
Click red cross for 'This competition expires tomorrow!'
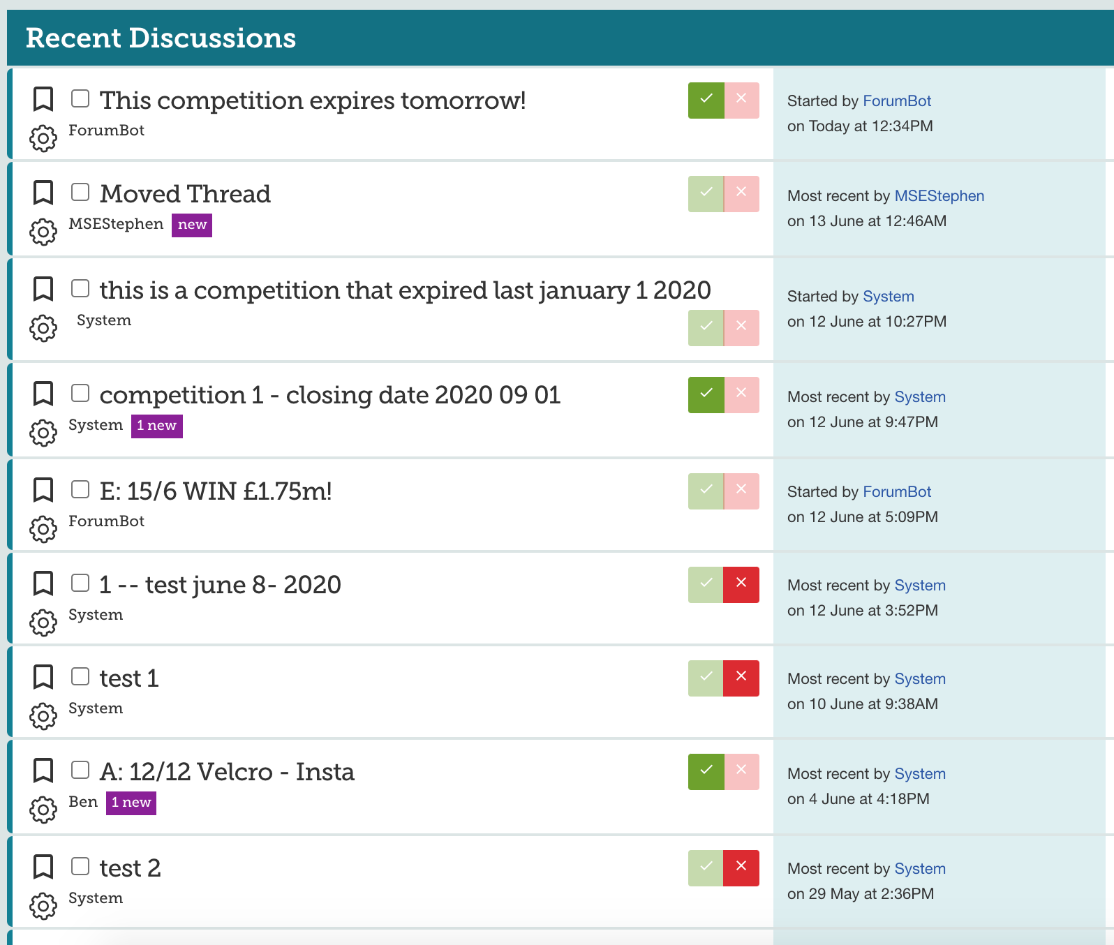point(742,101)
